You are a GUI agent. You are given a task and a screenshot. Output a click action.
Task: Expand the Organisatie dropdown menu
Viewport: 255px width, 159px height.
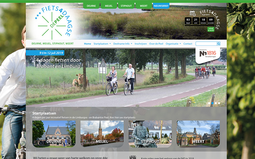coord(173,44)
